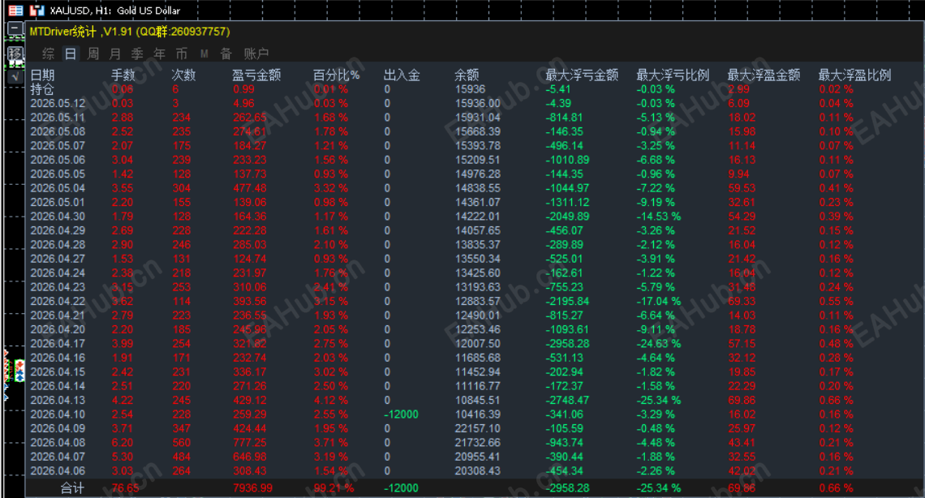Click the 477.48 profit amount for 2026.05.04
Viewport: 925px width, 498px height.
click(x=250, y=188)
